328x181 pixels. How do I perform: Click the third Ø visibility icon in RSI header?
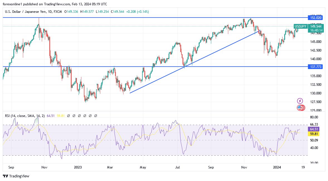point(79,116)
